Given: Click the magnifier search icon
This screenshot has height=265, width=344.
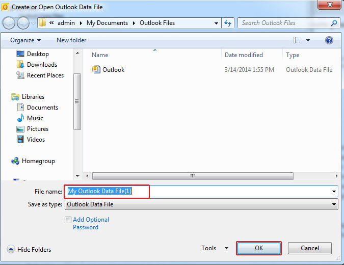Looking at the screenshot, I should [x=334, y=23].
